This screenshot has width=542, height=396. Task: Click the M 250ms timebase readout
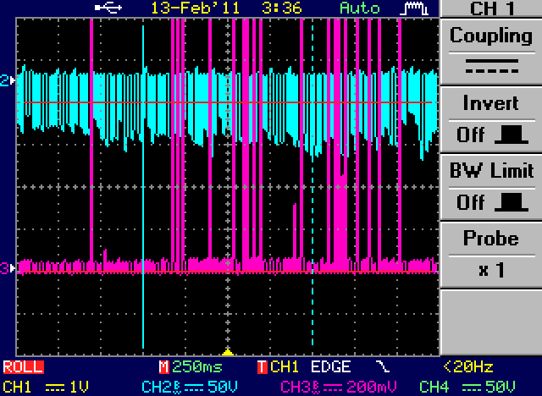[x=191, y=367]
